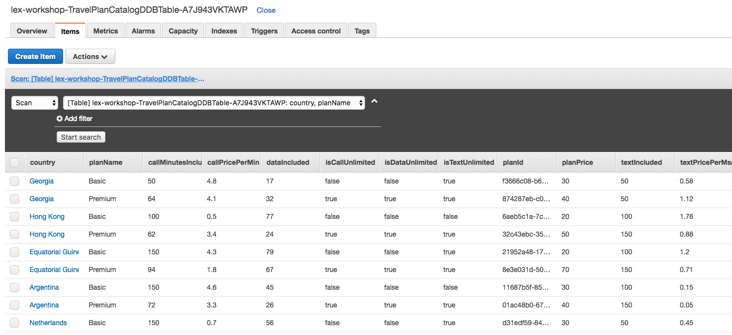Click the callMinutesIncluded column header

pyautogui.click(x=172, y=162)
